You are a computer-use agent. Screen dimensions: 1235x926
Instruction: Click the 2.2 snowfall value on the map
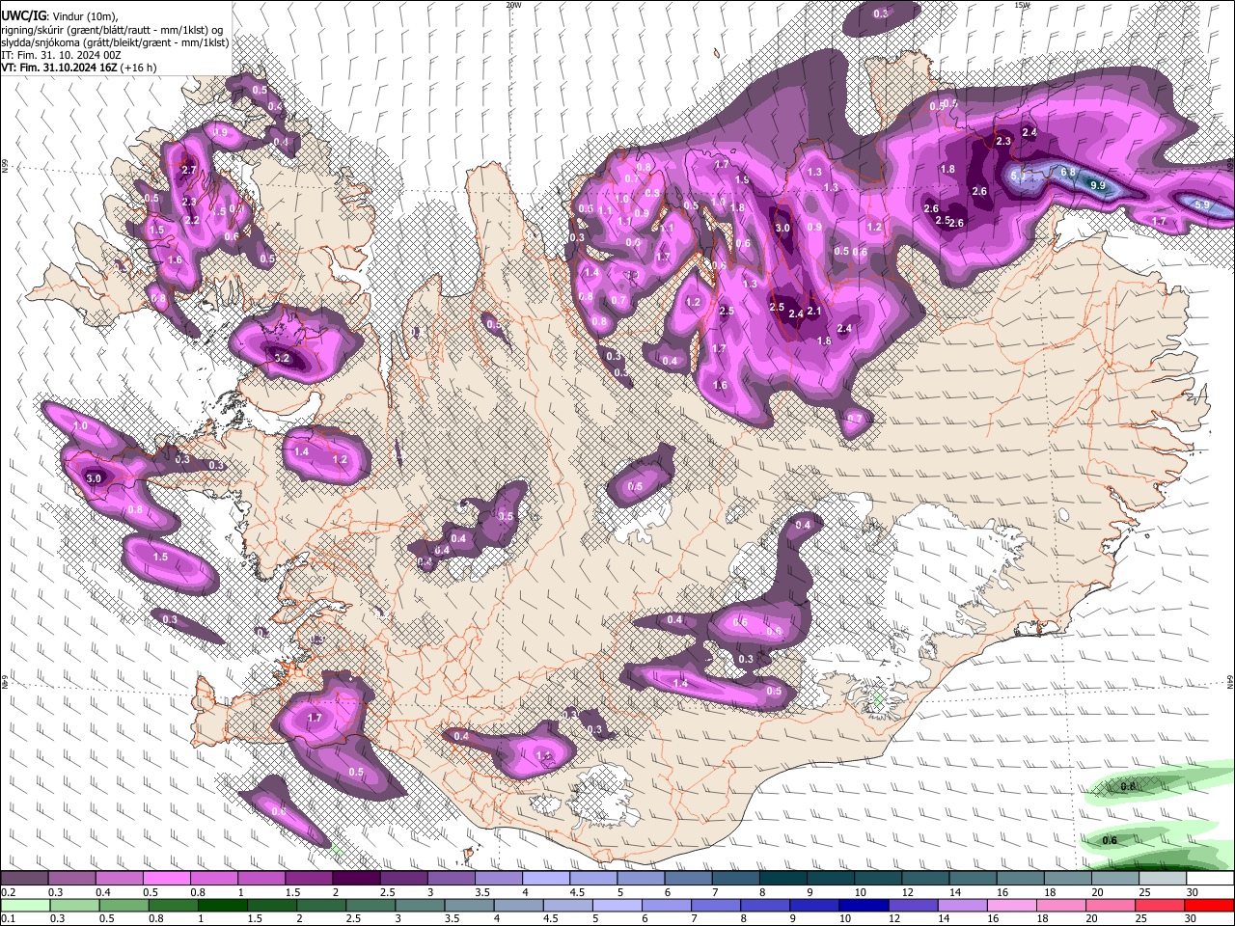pyautogui.click(x=192, y=220)
